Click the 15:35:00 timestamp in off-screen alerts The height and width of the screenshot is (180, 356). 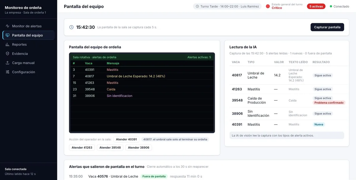[x=76, y=176]
